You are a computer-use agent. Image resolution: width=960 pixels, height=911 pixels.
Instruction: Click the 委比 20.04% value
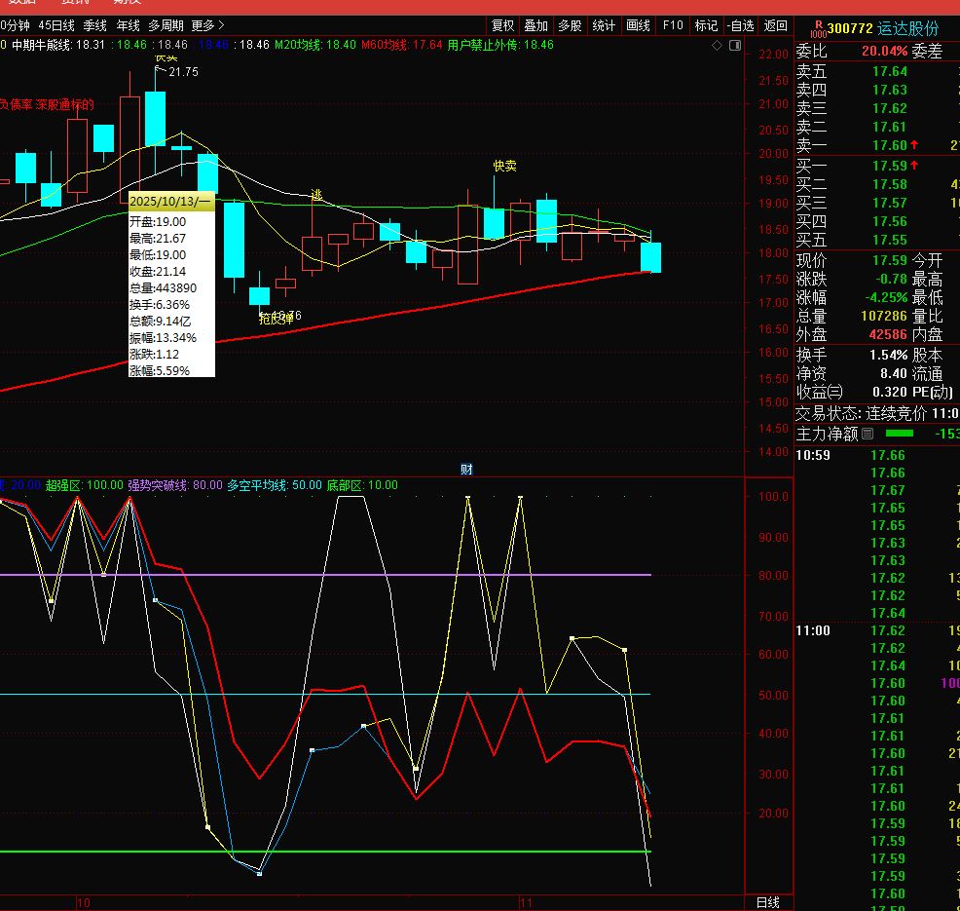click(x=885, y=51)
